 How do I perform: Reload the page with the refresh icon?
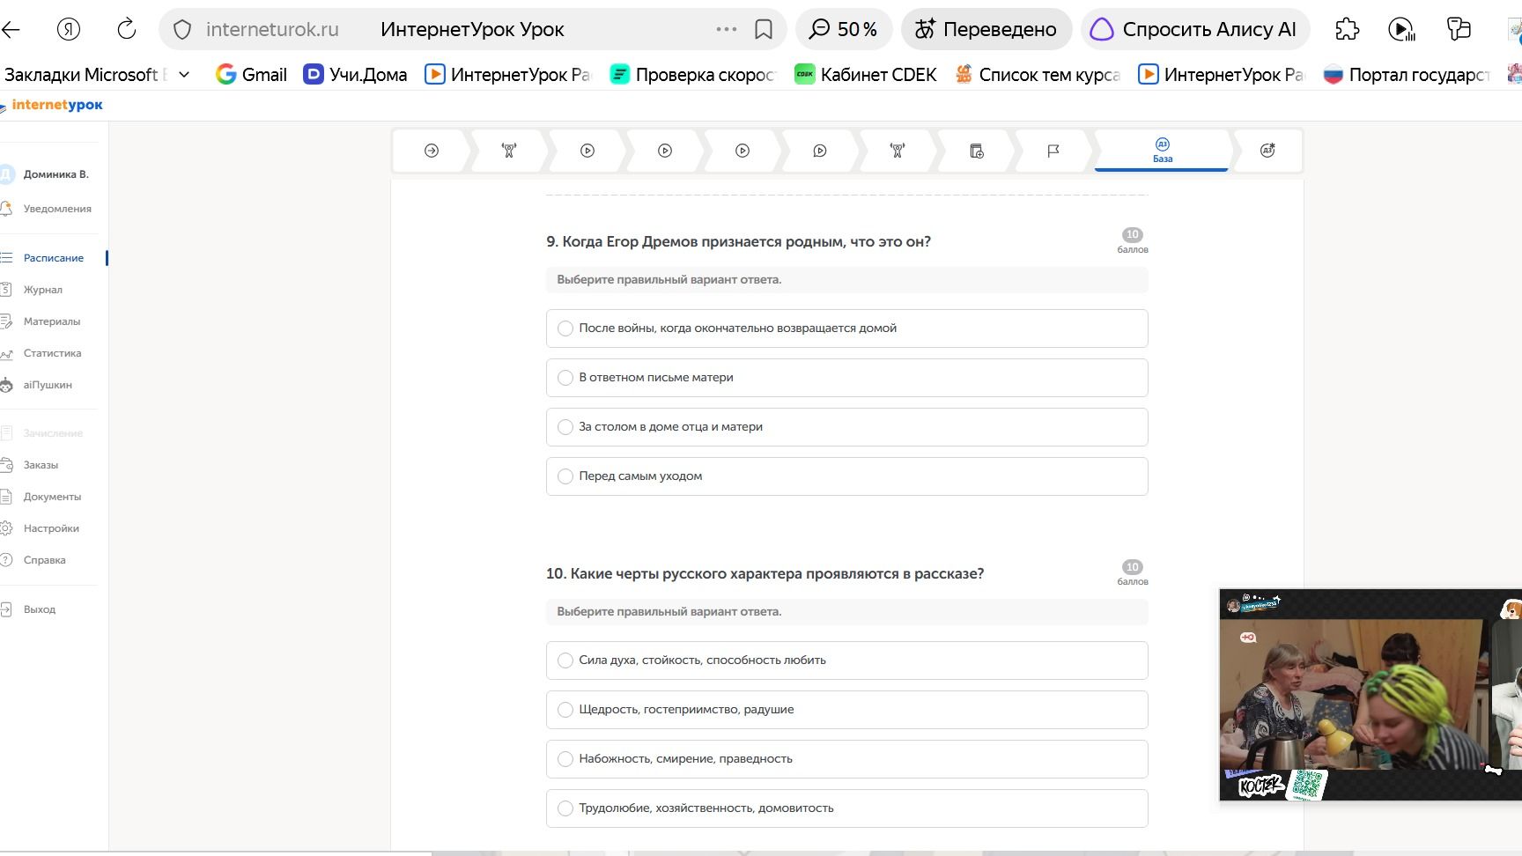pos(127,29)
